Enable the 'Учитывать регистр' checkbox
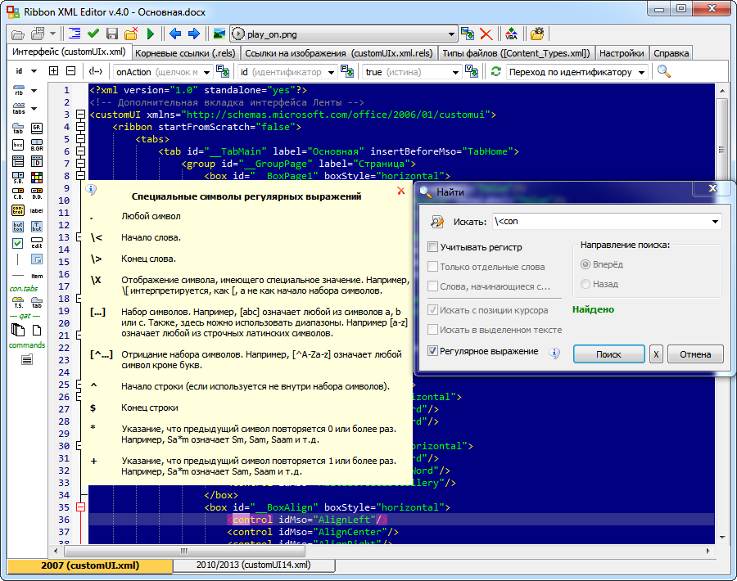The height and width of the screenshot is (581, 737). coord(433,246)
